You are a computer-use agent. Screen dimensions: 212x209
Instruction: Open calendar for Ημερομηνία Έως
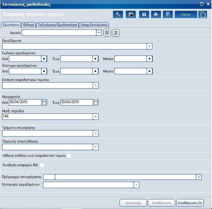[x=96, y=103]
